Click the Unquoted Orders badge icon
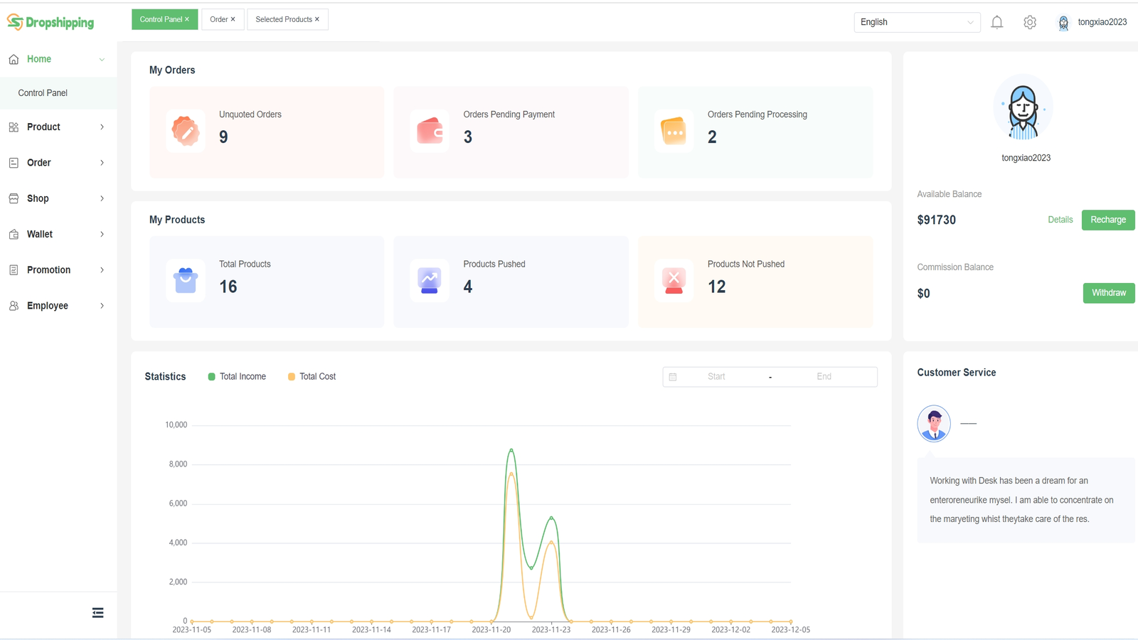1138x640 pixels. tap(185, 131)
